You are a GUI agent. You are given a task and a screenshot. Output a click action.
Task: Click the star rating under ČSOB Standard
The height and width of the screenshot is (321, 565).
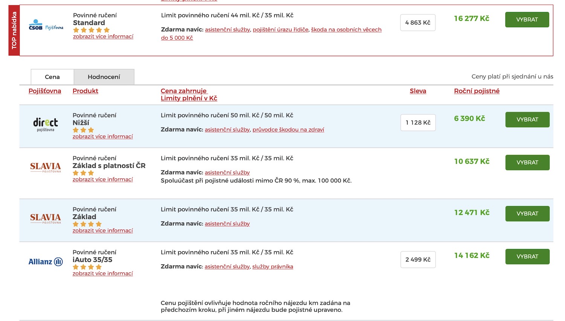pos(91,30)
